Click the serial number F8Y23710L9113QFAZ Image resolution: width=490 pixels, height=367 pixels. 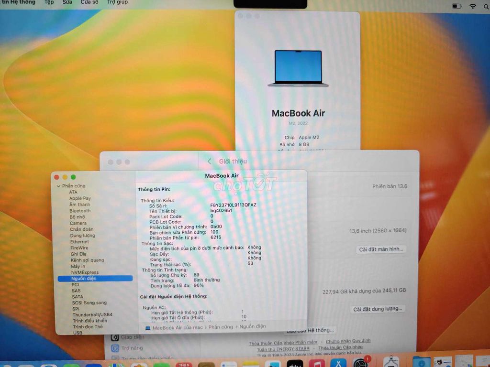[x=233, y=205]
